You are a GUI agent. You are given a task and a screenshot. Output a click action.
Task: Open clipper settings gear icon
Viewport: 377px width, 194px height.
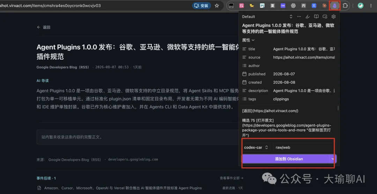[333, 17]
